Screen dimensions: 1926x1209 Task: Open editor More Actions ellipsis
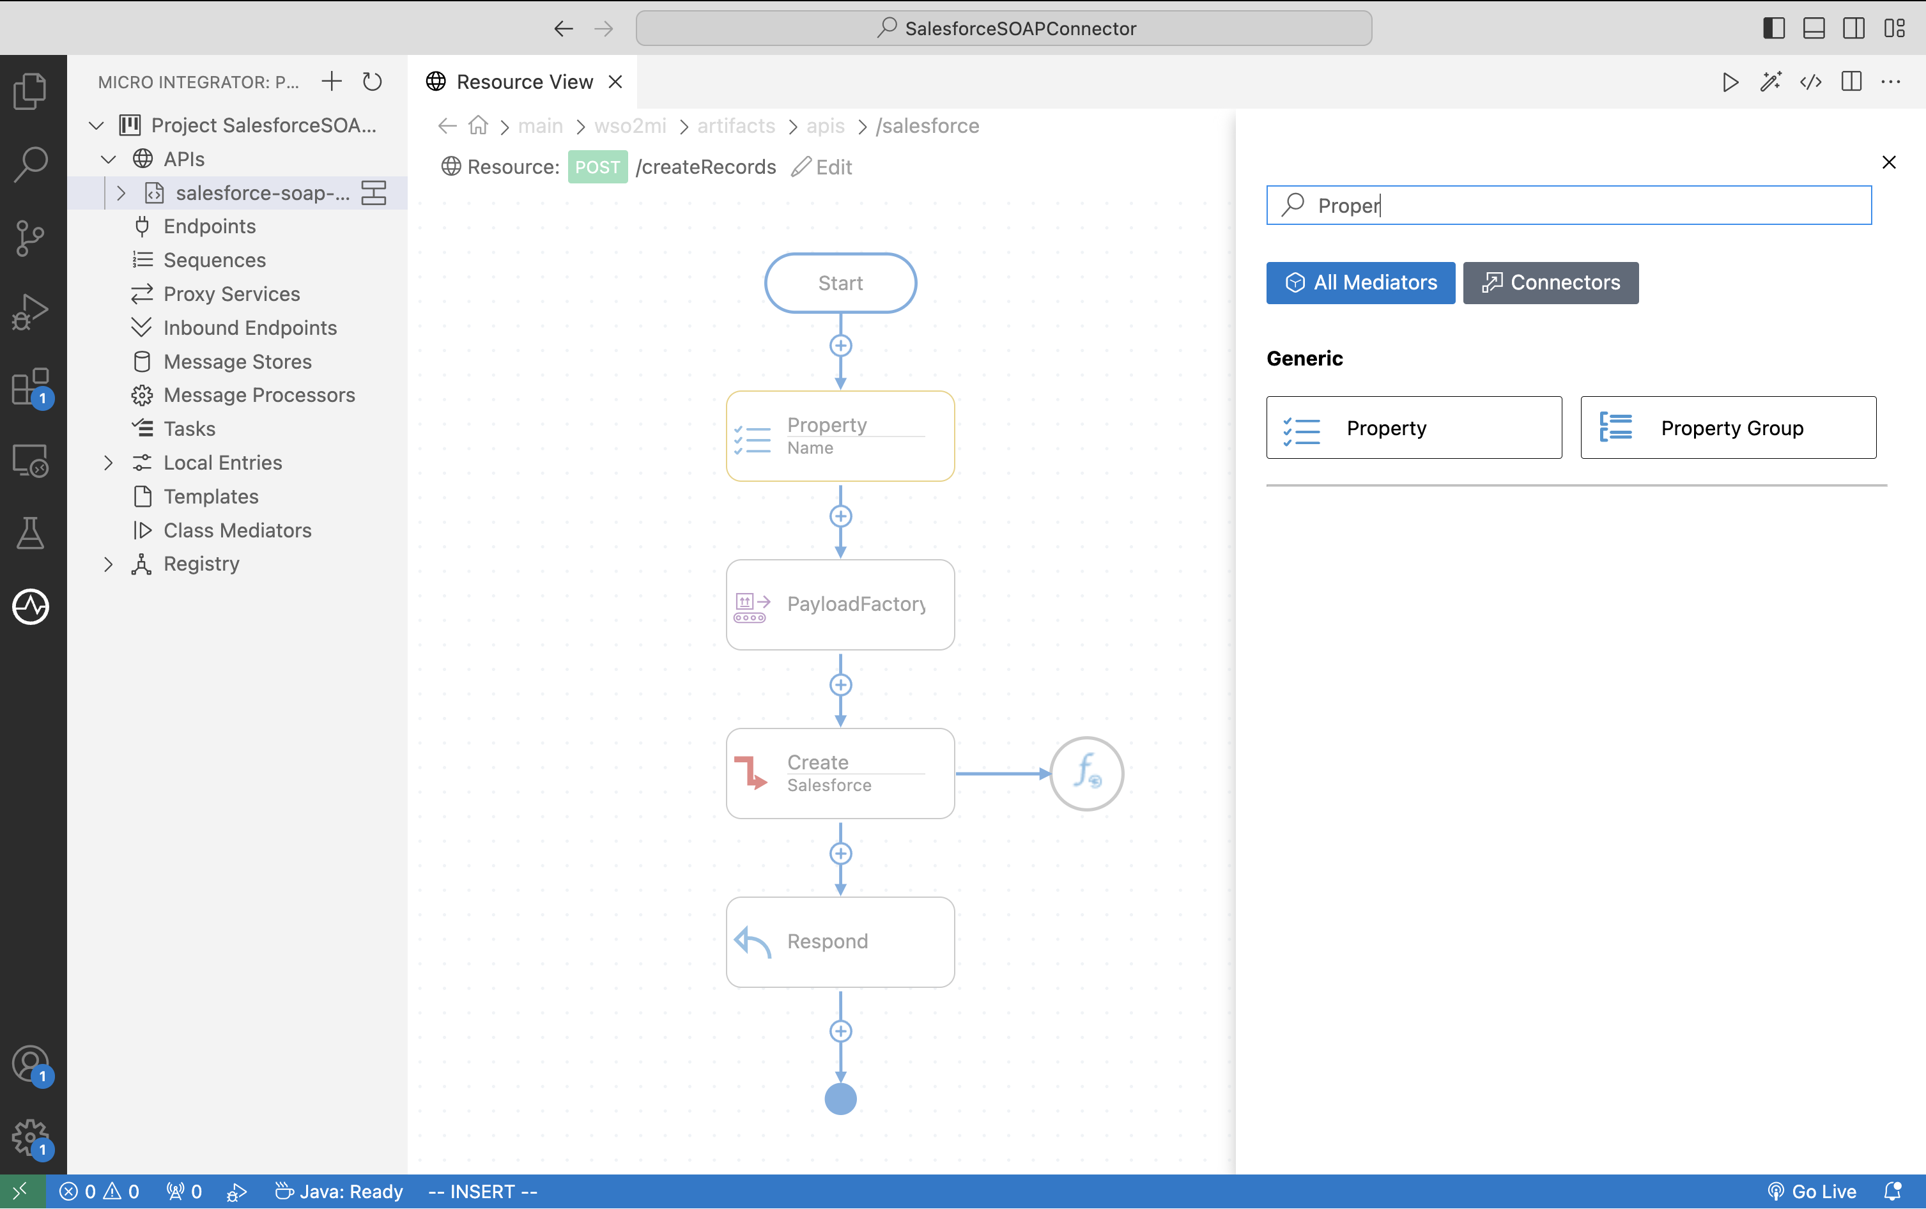[1891, 82]
